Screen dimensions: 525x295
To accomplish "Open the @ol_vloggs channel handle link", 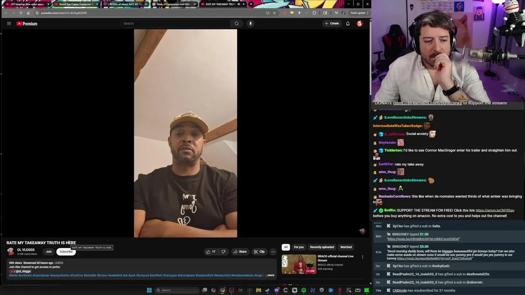I will [21, 271].
